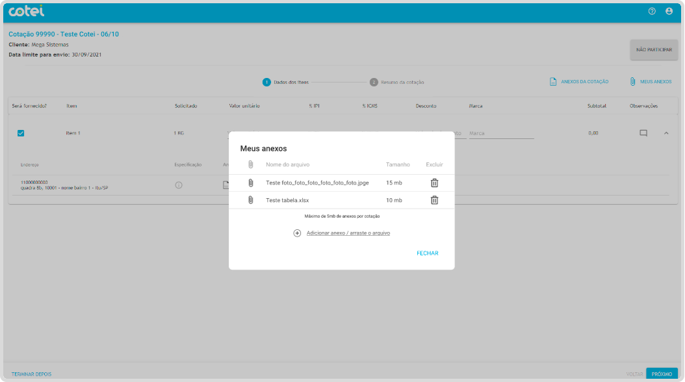Click the observations comment icon for Item 1
The width and height of the screenshot is (685, 382).
click(643, 133)
